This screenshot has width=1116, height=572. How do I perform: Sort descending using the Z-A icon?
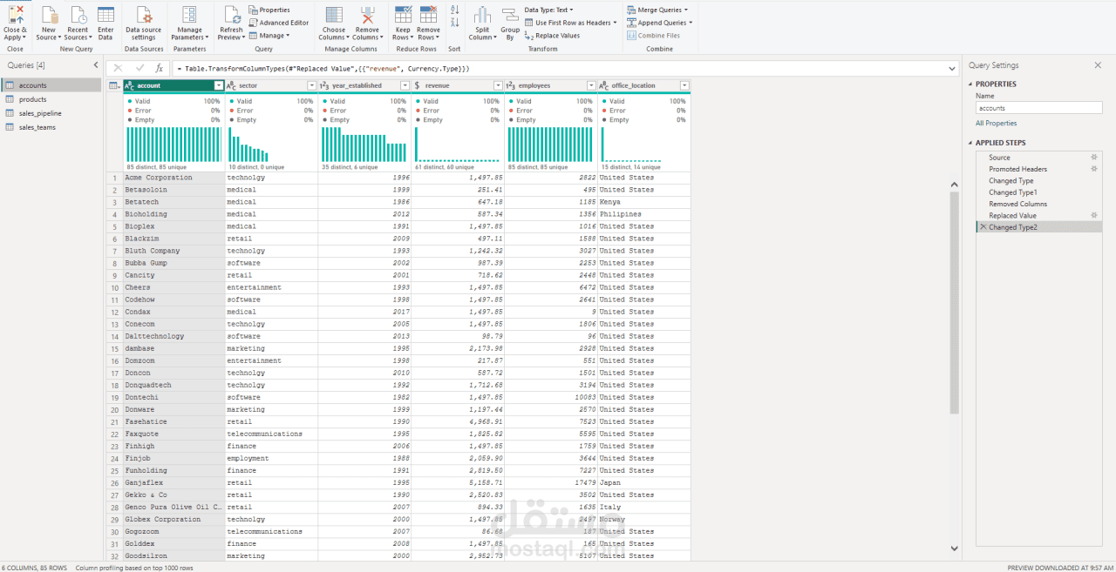[x=454, y=22]
